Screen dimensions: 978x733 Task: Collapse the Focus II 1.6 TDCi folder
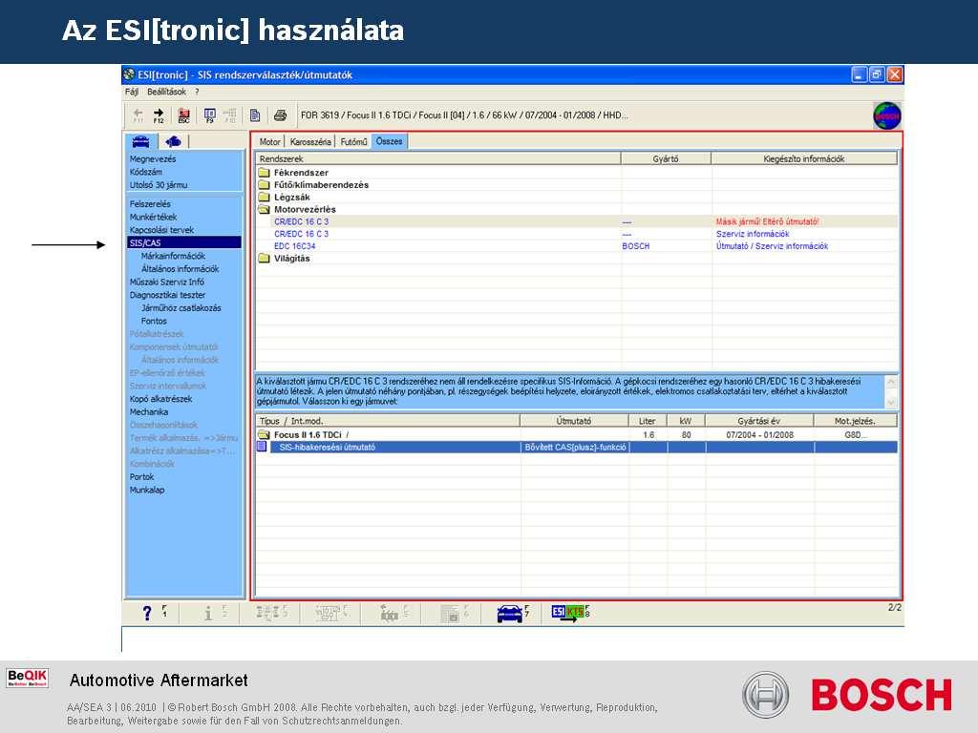[264, 434]
